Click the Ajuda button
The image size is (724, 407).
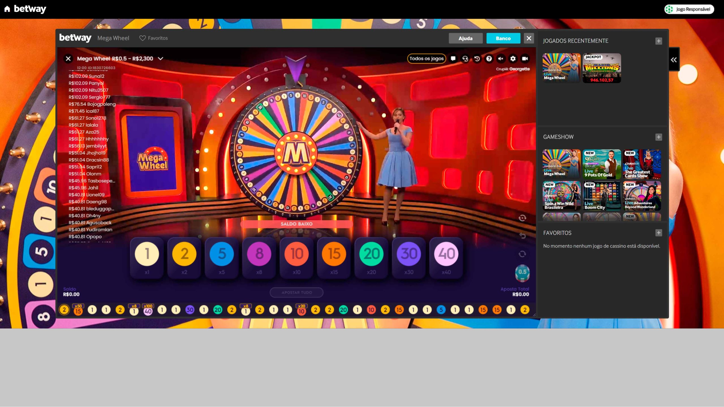466,38
